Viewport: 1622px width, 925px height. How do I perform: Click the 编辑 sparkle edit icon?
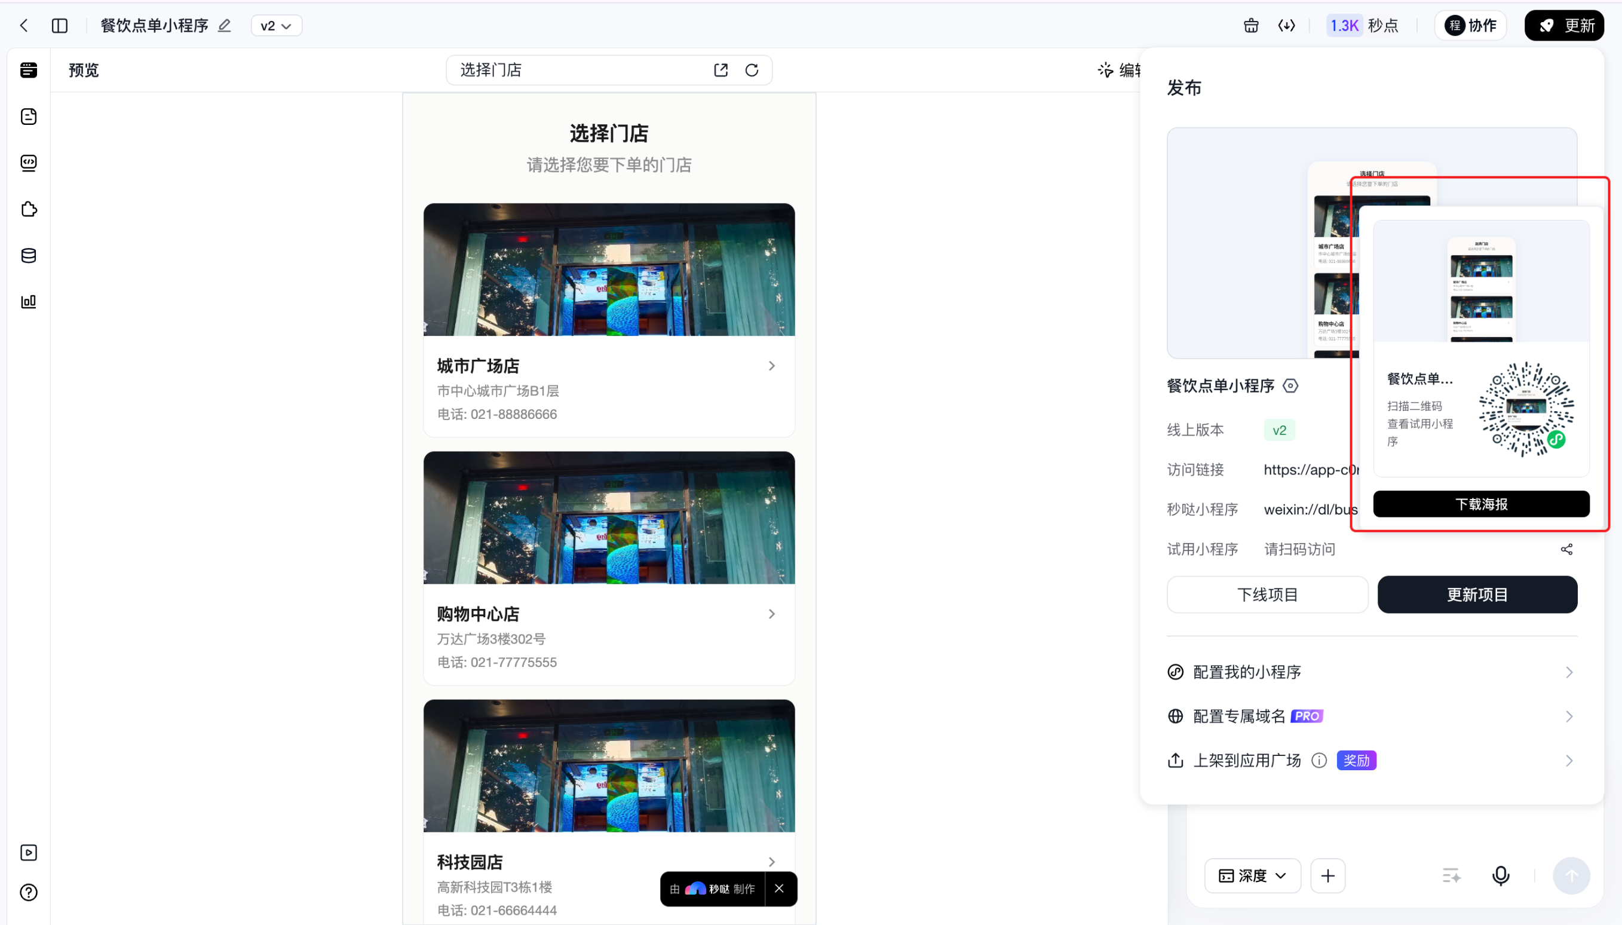[1106, 70]
